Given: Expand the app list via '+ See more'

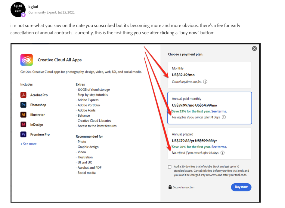Looking at the screenshot, I should pyautogui.click(x=28, y=144).
